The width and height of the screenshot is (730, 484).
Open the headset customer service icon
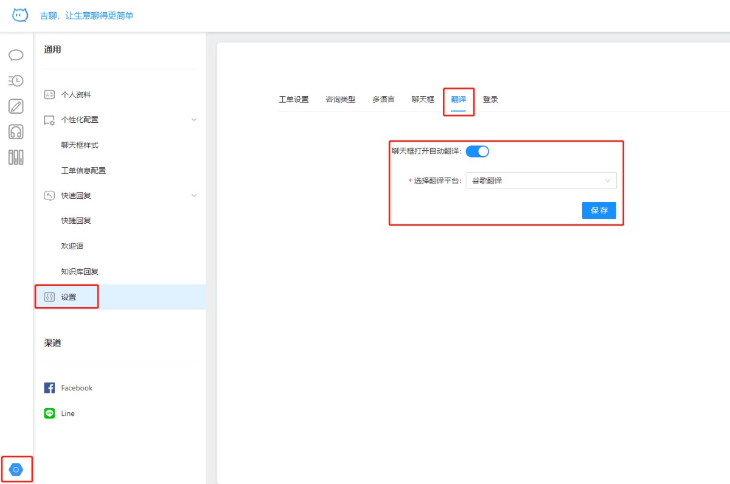(16, 132)
